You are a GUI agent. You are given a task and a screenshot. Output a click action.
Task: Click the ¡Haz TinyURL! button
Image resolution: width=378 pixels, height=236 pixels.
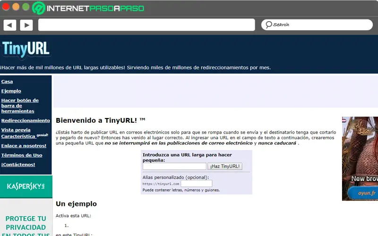tap(225, 166)
